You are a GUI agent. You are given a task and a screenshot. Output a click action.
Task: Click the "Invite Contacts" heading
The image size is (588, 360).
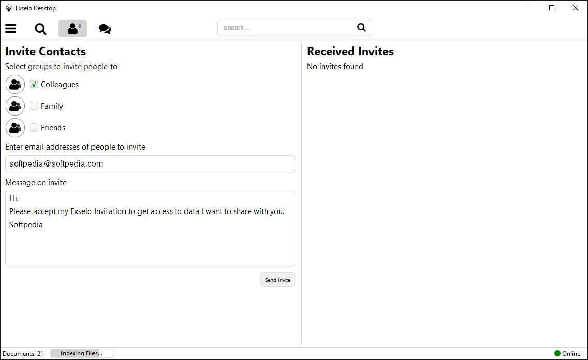pyautogui.click(x=45, y=51)
